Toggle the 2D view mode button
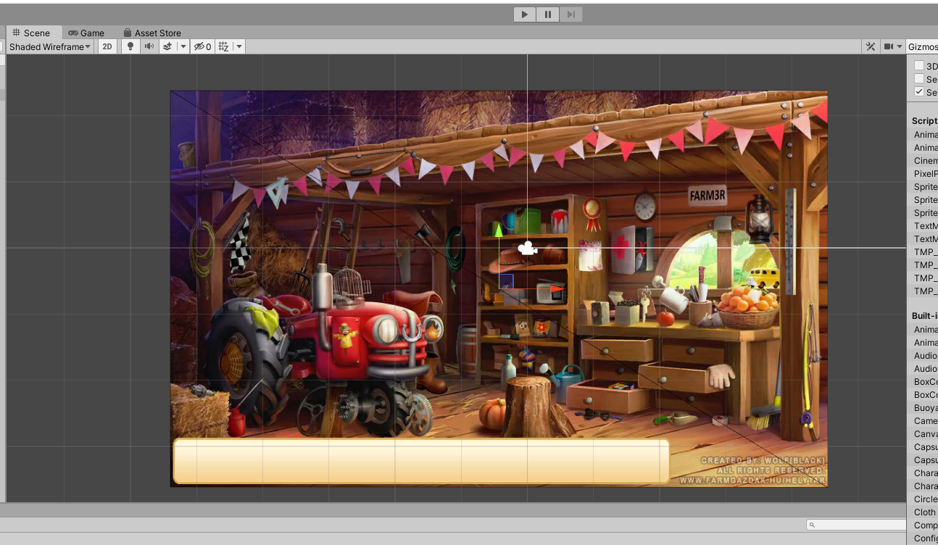The height and width of the screenshot is (545, 938). tap(107, 46)
